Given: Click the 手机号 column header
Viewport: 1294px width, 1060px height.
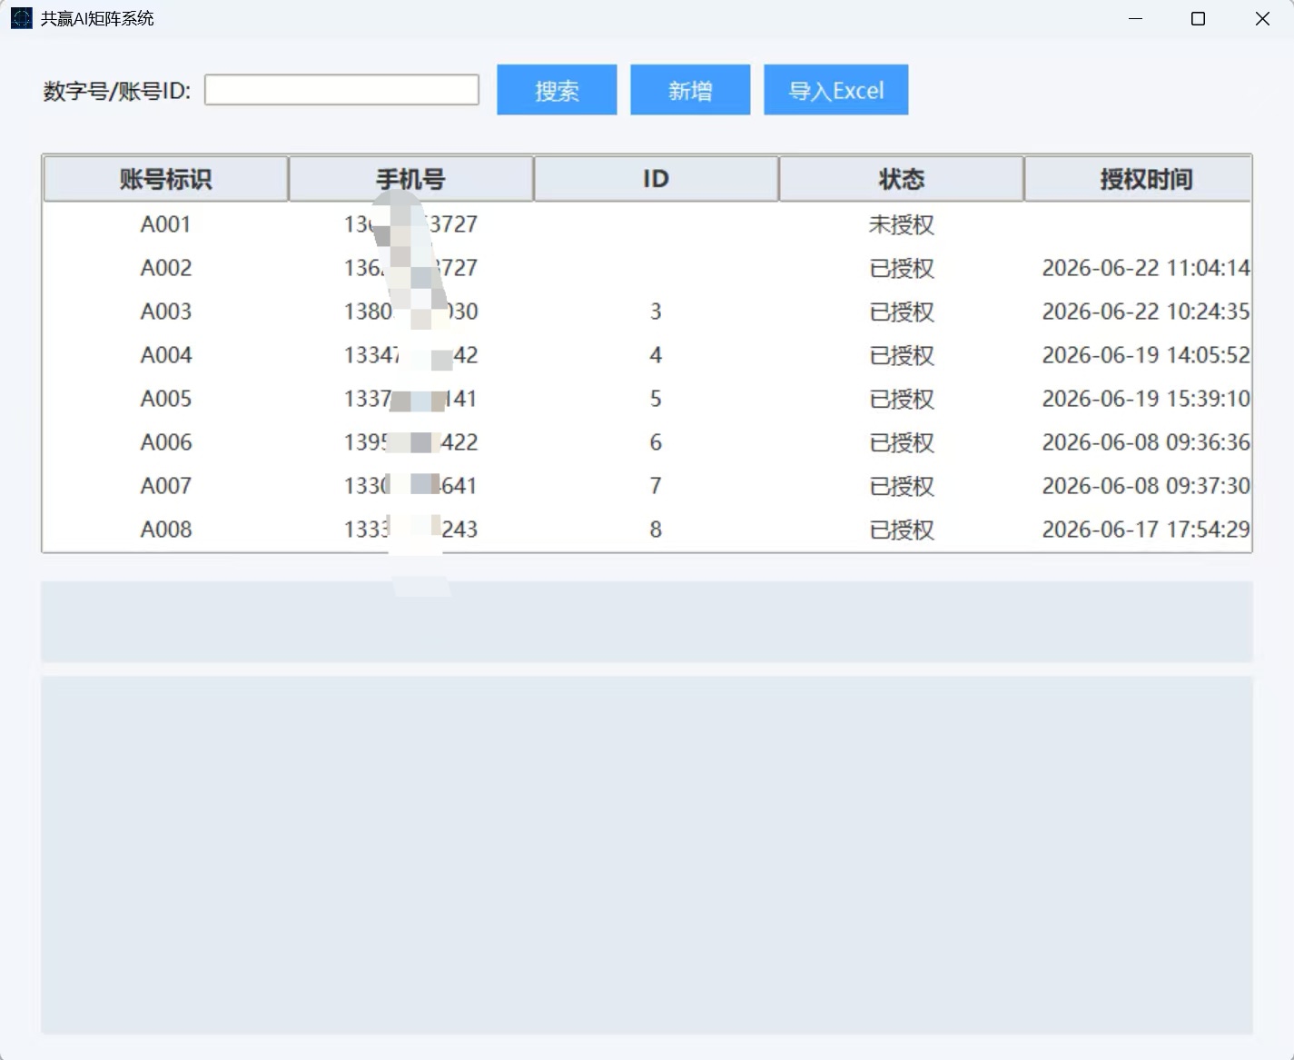Looking at the screenshot, I should click(410, 179).
